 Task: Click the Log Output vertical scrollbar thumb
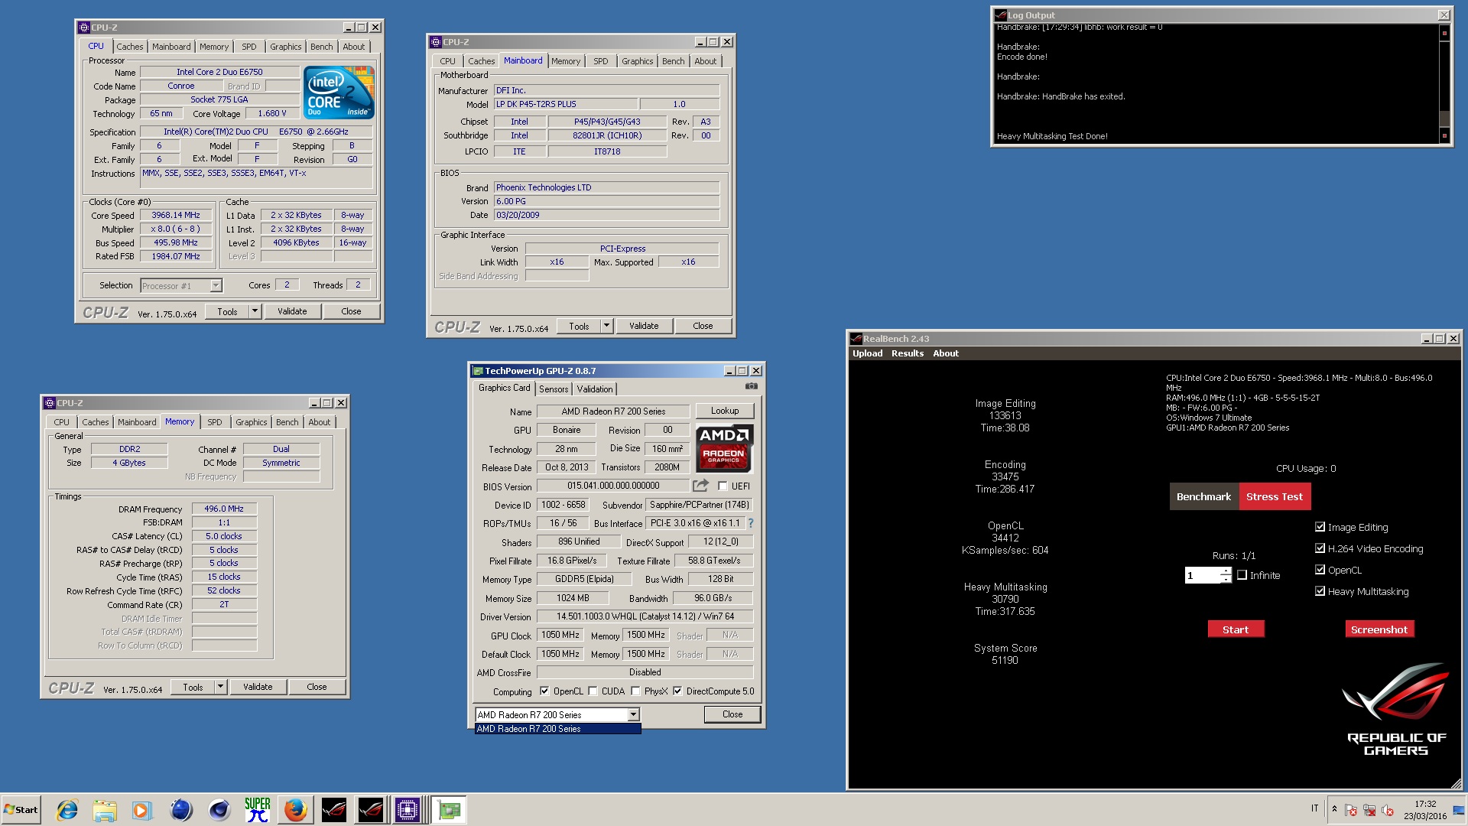(x=1444, y=118)
